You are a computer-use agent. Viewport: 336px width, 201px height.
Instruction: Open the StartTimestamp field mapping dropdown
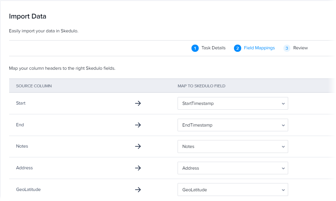tap(233, 103)
